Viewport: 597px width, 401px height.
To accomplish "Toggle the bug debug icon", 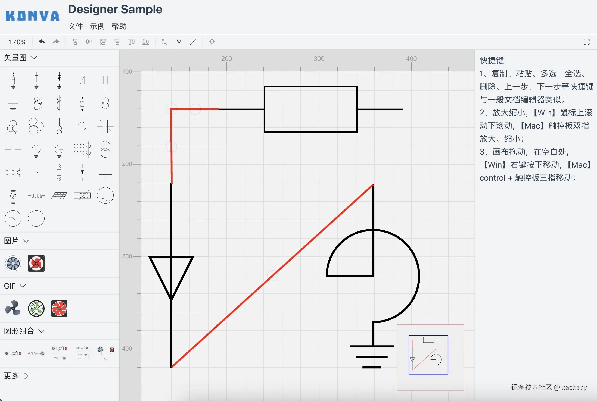I will tap(212, 42).
